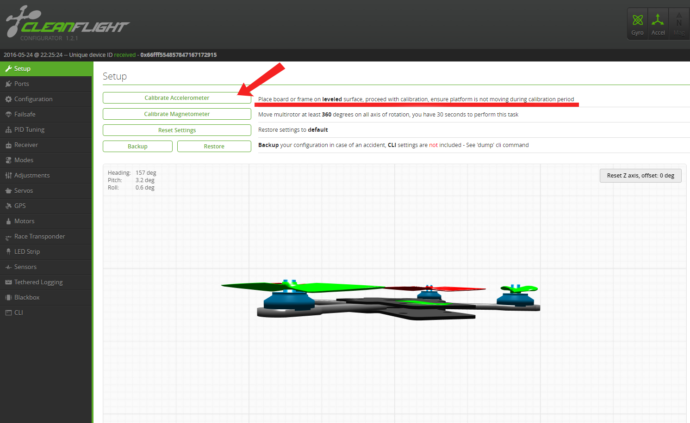Click the Pitch value 3.2 deg
The width and height of the screenshot is (690, 423).
tap(145, 180)
